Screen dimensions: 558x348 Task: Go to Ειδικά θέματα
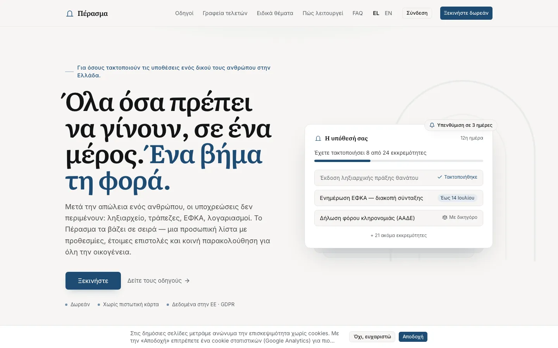click(275, 13)
